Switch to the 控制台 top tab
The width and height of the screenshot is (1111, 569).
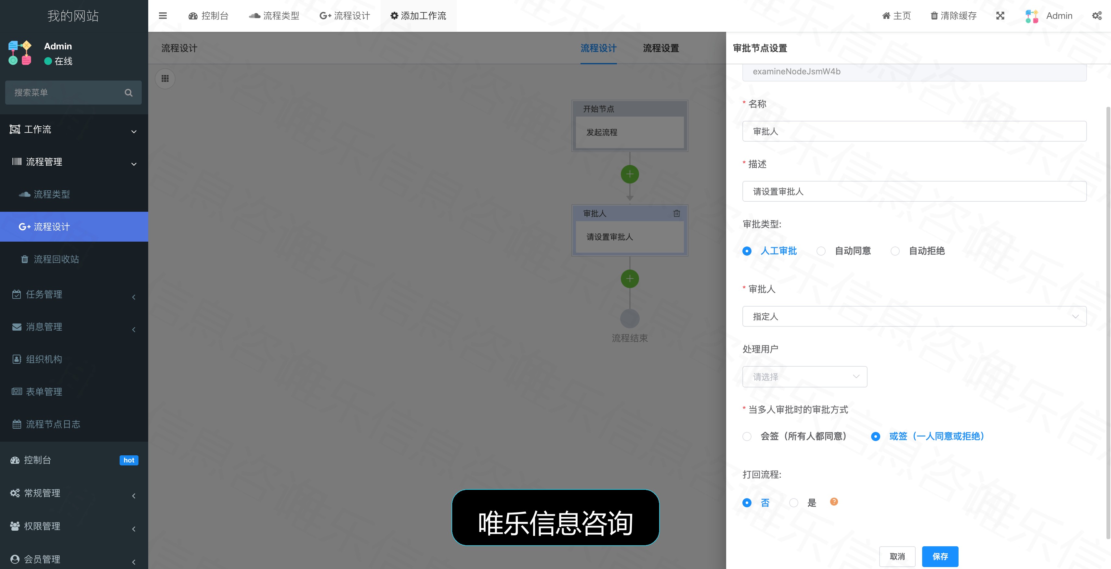[x=208, y=16]
